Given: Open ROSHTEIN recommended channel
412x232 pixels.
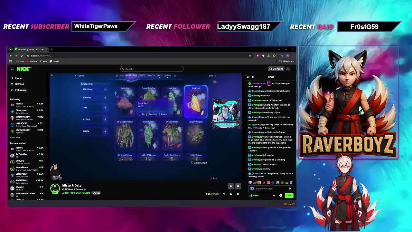Looking at the screenshot, I should coord(27,181).
